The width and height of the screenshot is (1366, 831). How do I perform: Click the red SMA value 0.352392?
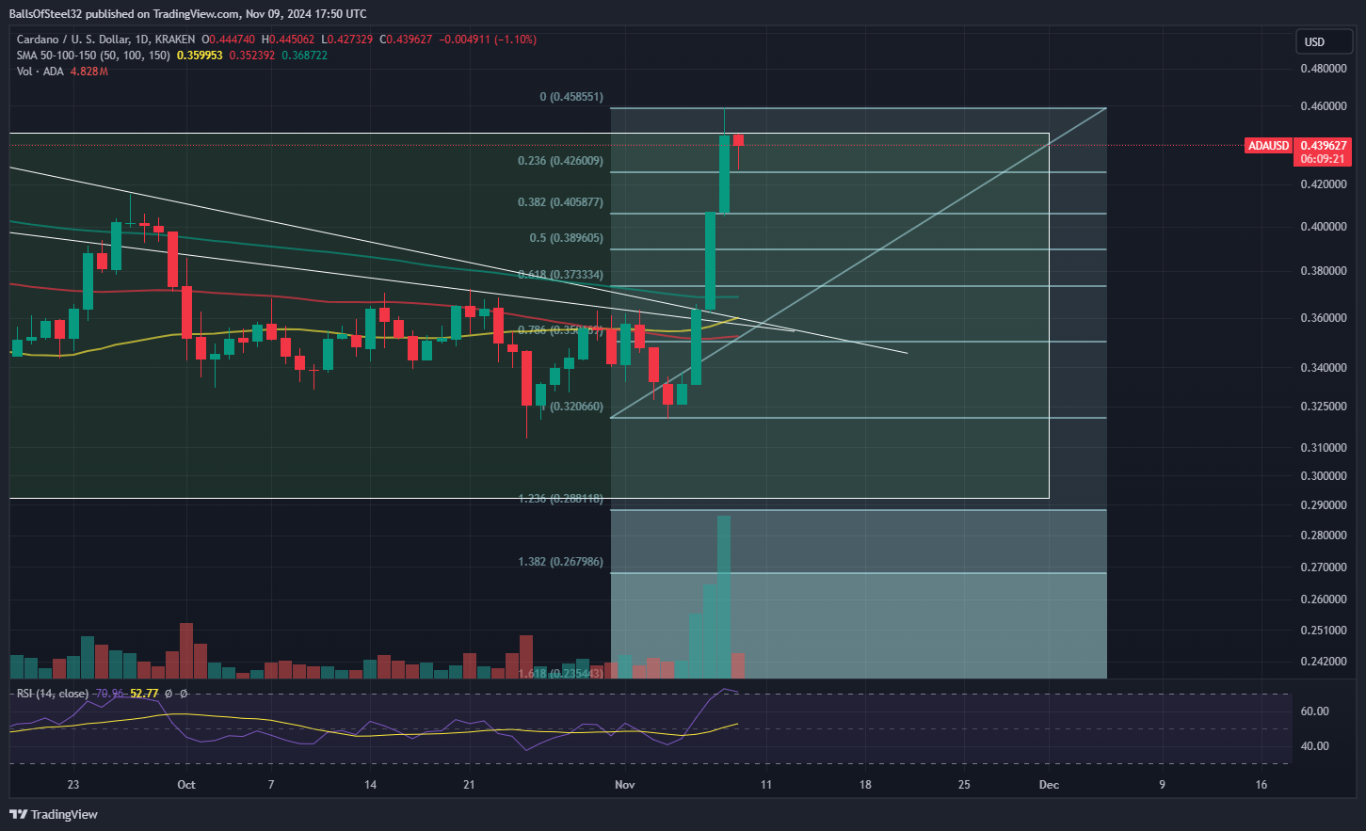tap(252, 56)
